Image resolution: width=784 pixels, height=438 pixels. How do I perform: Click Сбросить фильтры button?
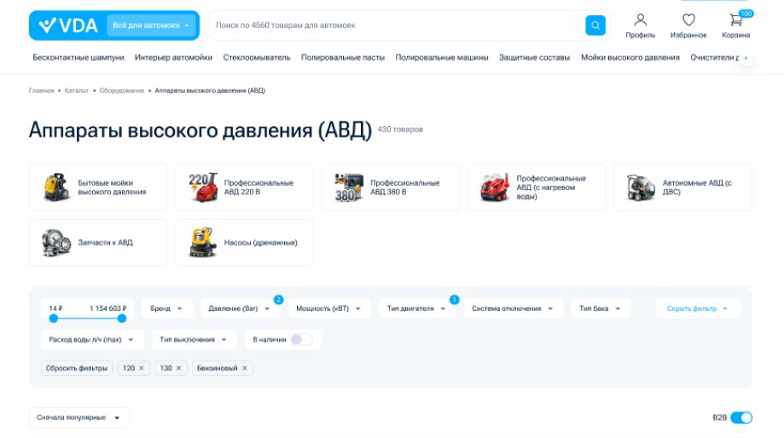tap(77, 368)
